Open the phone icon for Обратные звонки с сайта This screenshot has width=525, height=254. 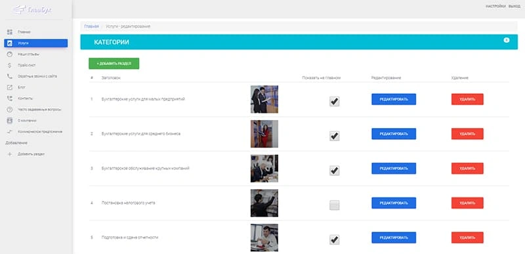coord(10,76)
